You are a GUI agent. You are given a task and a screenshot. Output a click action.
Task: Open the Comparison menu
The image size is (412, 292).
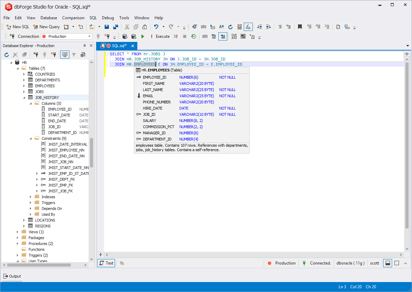pyautogui.click(x=73, y=18)
